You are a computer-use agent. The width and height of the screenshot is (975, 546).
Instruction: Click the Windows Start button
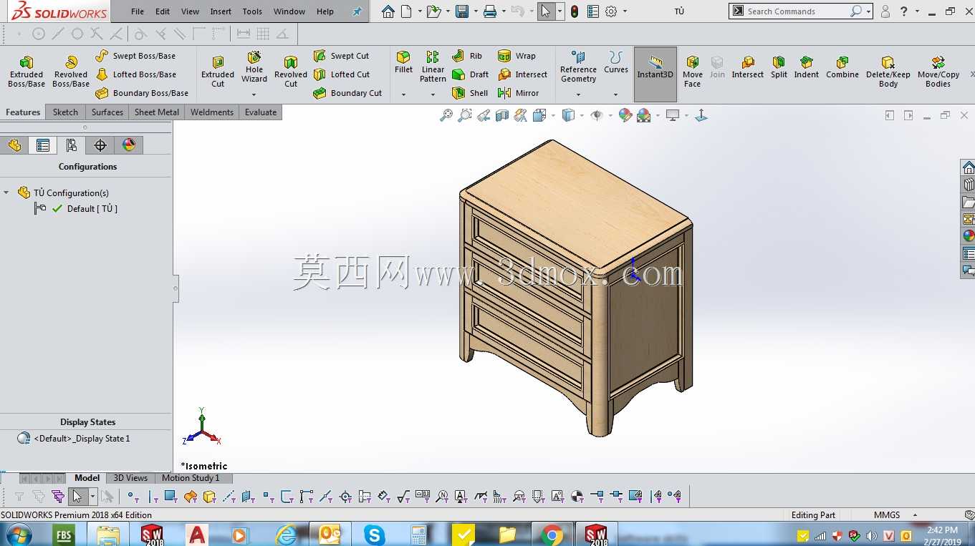click(19, 534)
